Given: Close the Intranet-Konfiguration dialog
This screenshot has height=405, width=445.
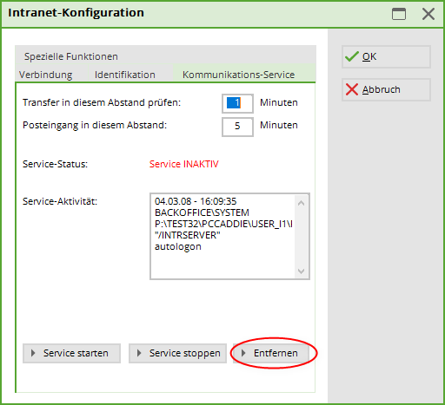Looking at the screenshot, I should click(x=428, y=14).
